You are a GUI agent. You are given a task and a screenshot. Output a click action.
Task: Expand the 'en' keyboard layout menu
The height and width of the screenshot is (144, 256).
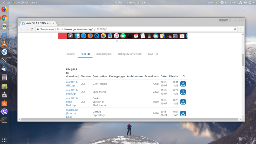(x=232, y=2)
